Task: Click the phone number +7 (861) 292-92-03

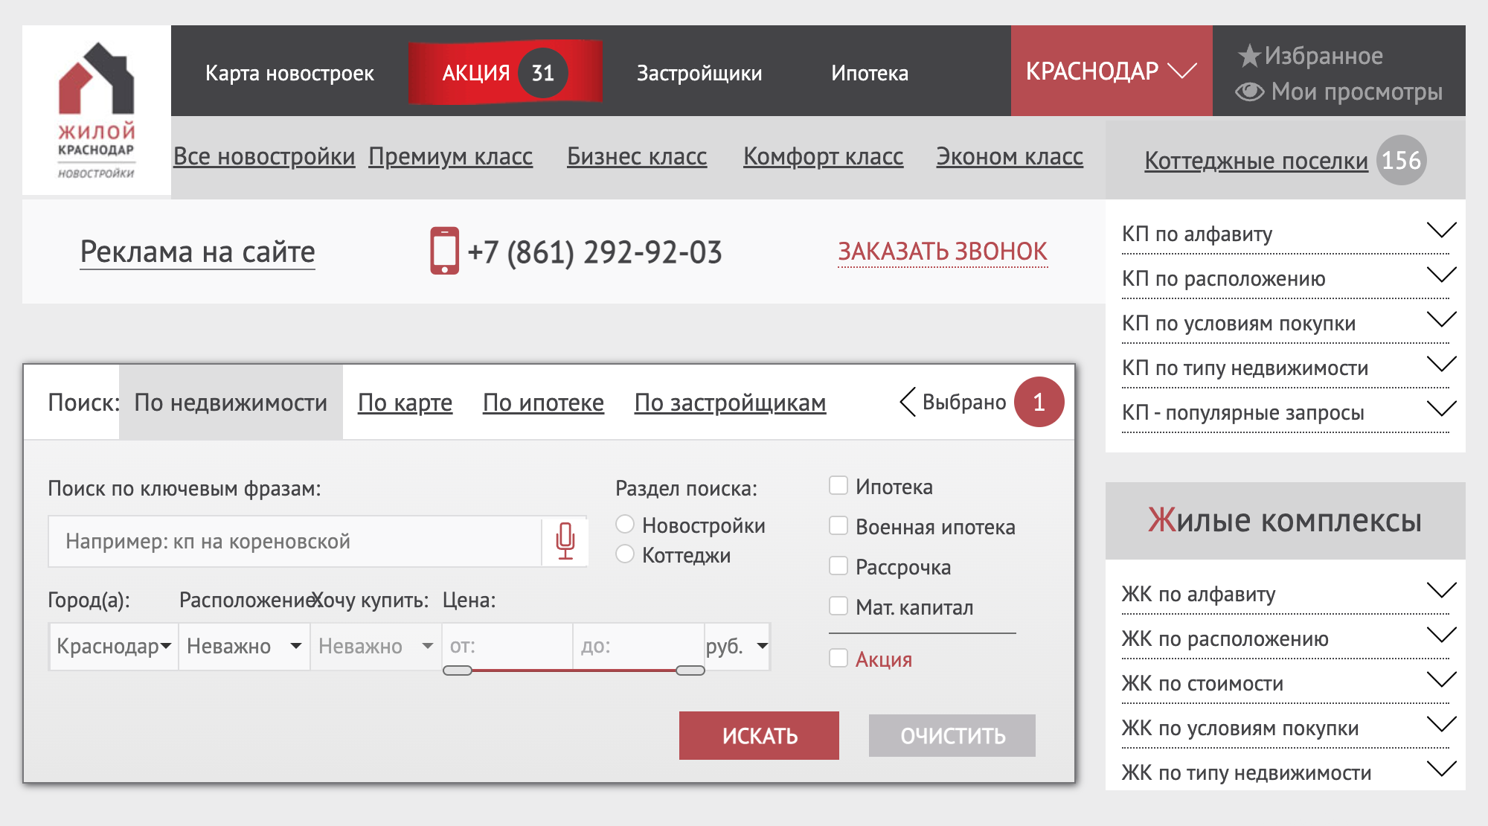Action: click(594, 252)
